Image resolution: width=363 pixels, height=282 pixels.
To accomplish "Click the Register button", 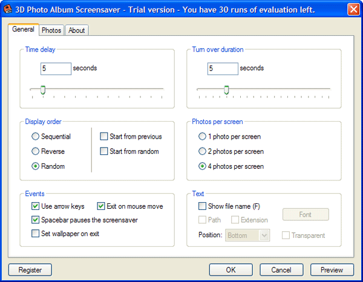I will tap(30, 269).
